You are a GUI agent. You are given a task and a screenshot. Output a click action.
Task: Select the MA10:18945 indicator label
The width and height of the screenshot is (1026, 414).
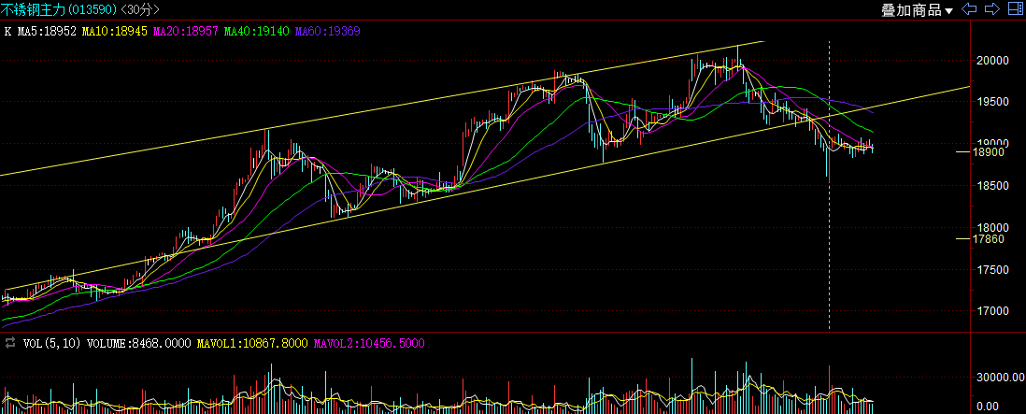(x=116, y=31)
